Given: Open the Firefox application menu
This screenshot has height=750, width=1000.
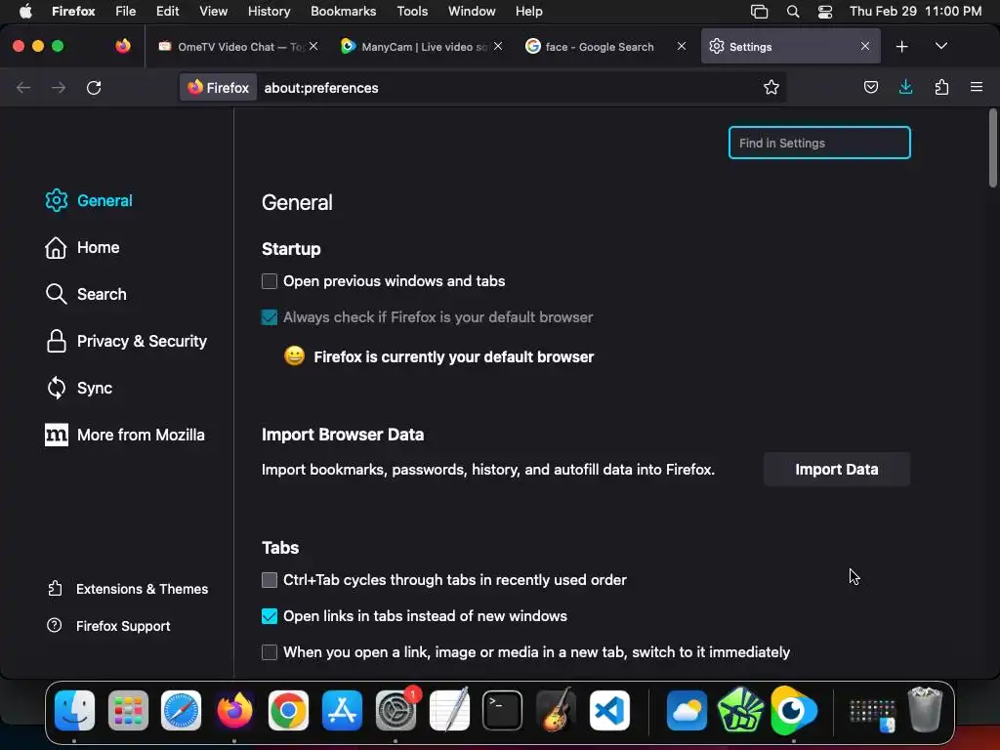Looking at the screenshot, I should click(977, 87).
